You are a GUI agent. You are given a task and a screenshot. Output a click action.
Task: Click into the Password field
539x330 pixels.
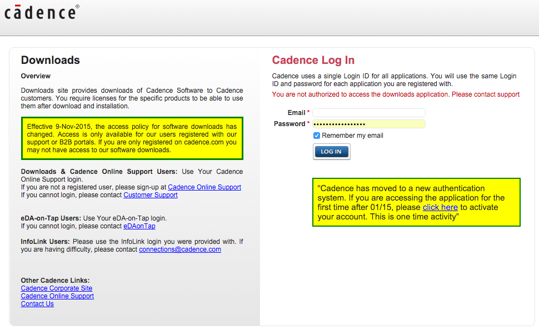click(369, 124)
